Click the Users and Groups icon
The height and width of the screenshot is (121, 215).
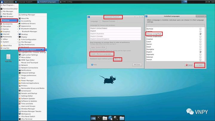[20, 106]
